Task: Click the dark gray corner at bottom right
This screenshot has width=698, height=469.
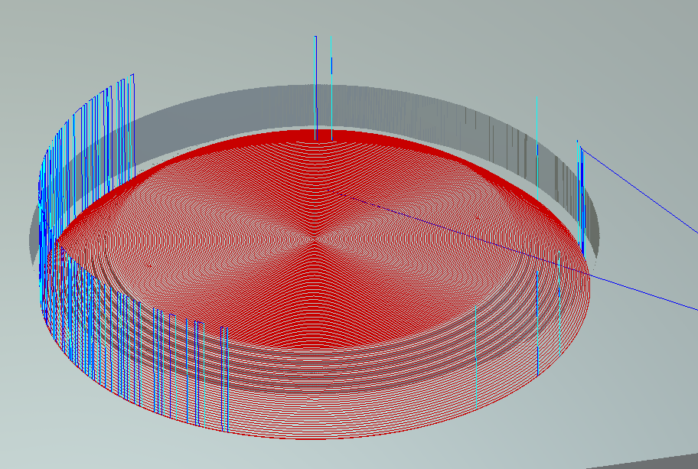Action: click(658, 462)
